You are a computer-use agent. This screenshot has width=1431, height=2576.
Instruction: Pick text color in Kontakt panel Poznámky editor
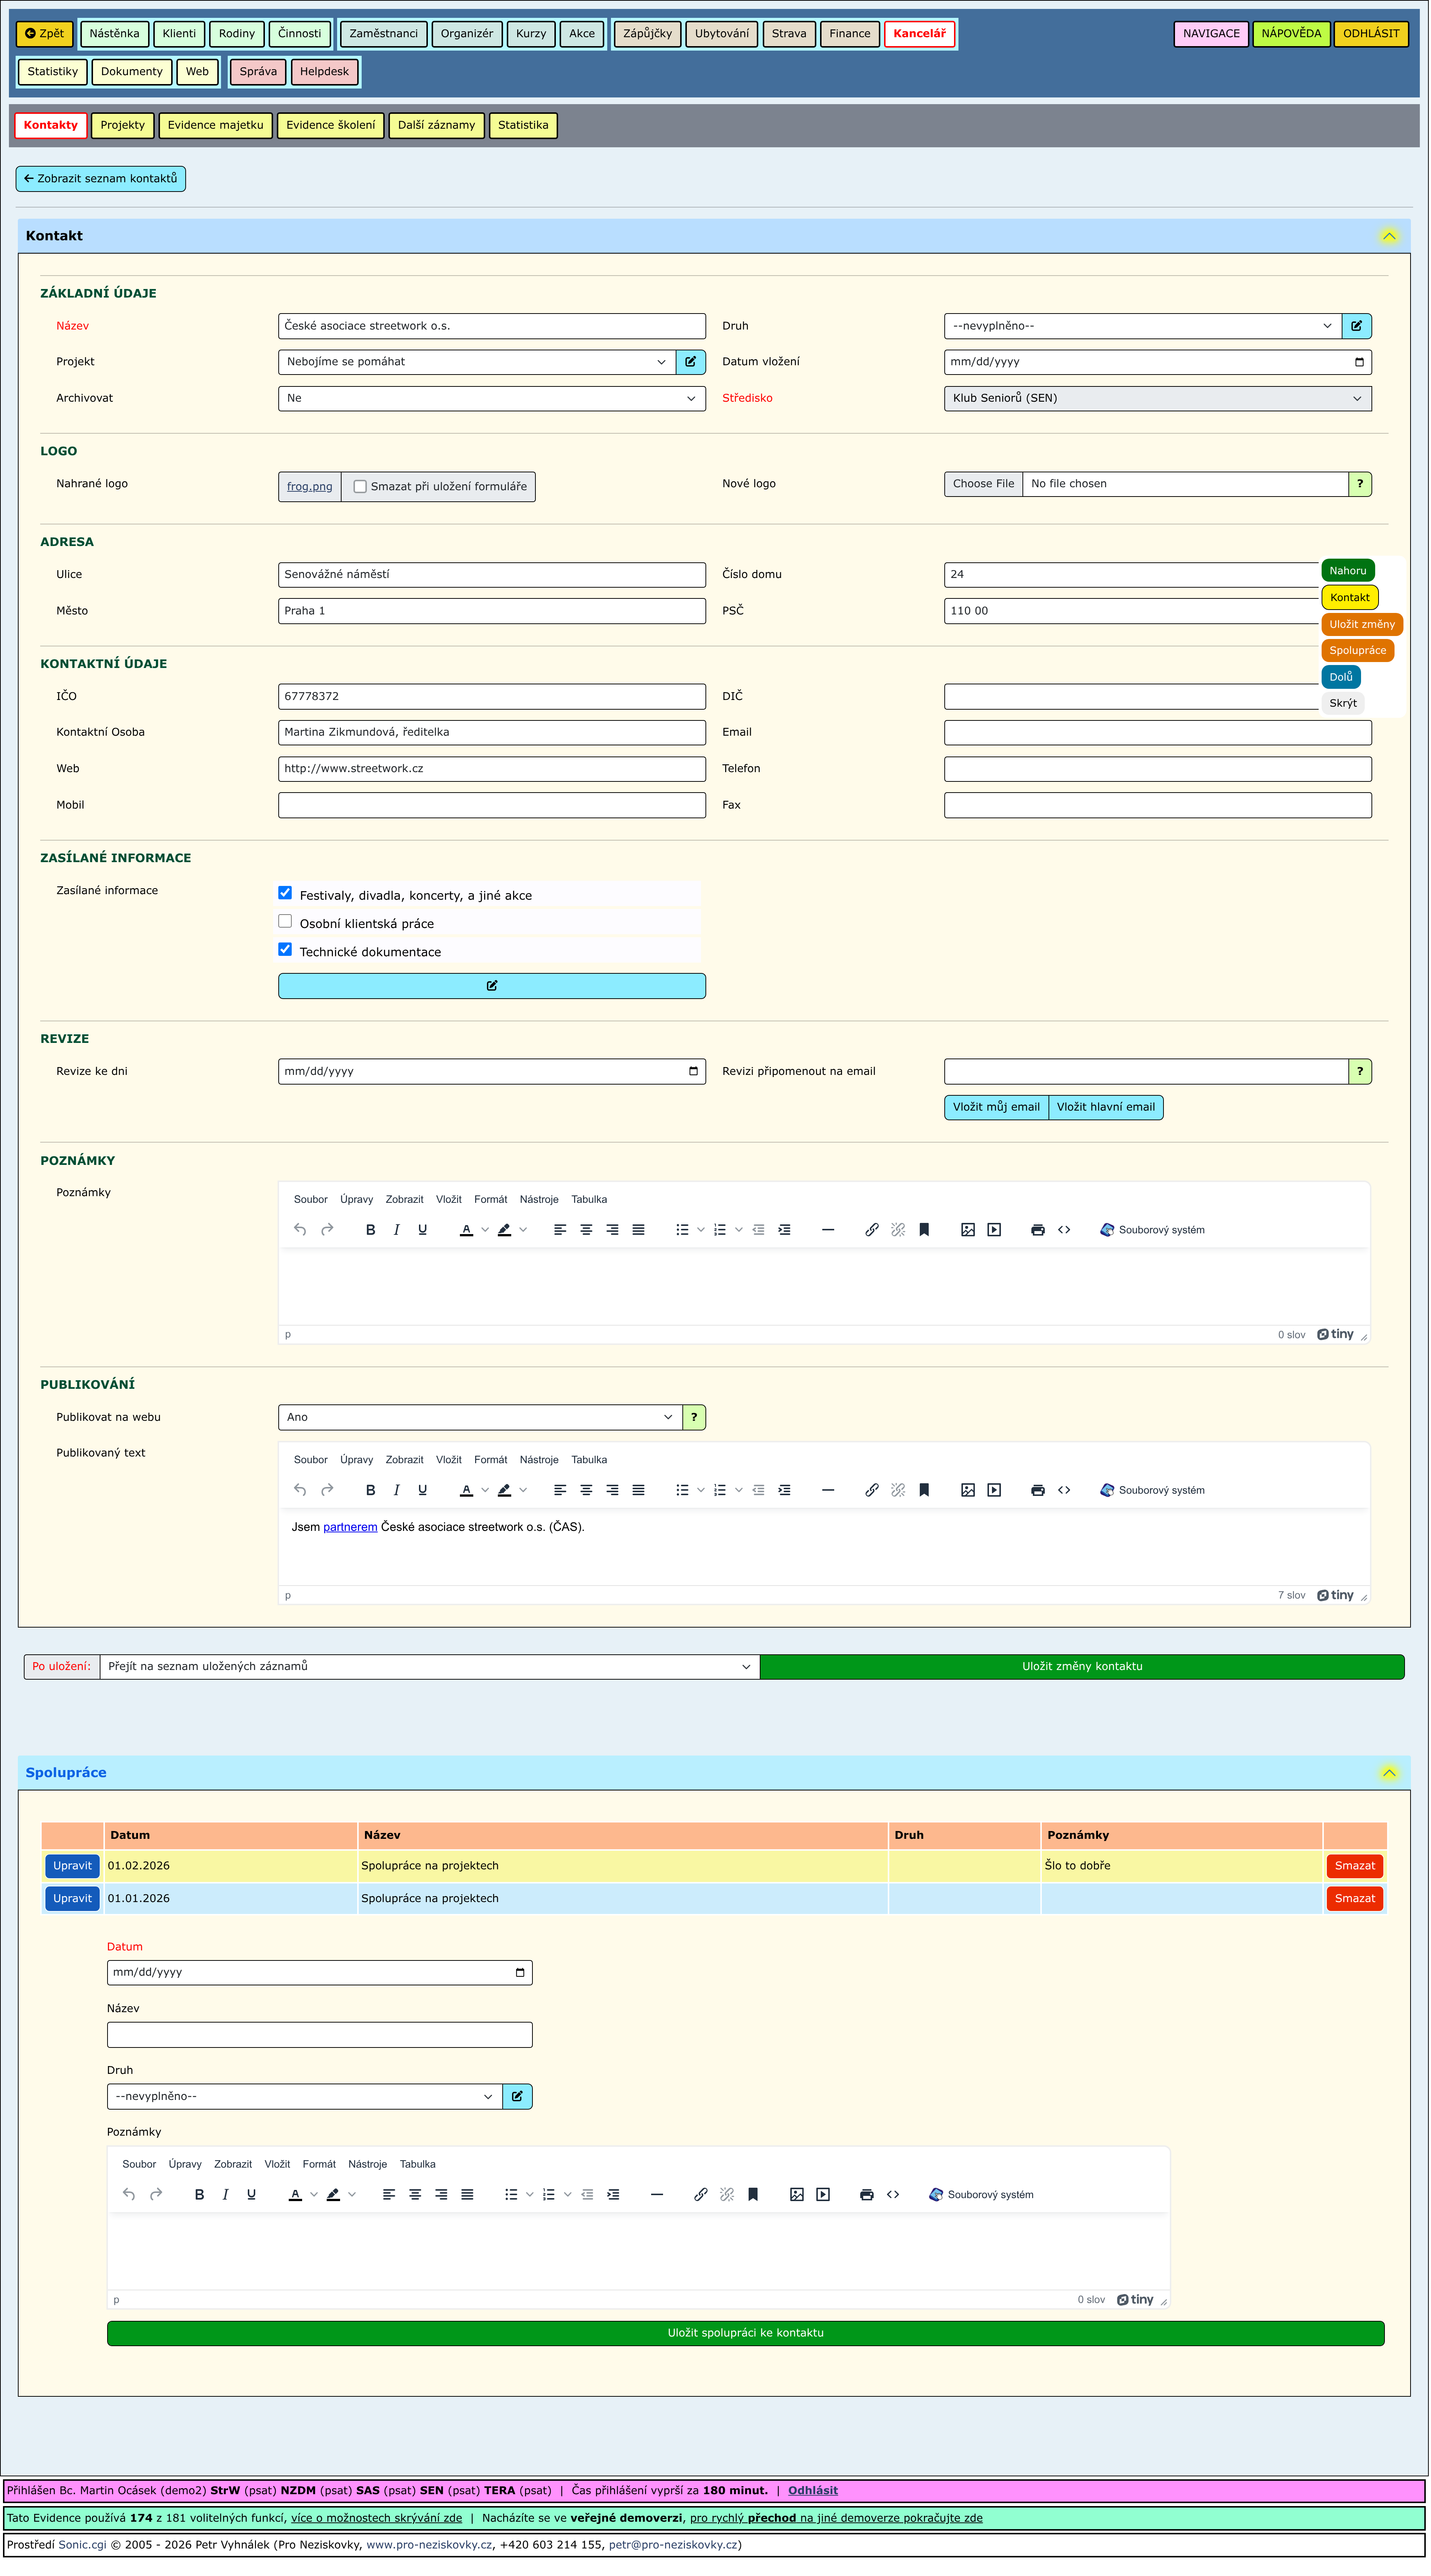pos(466,1230)
